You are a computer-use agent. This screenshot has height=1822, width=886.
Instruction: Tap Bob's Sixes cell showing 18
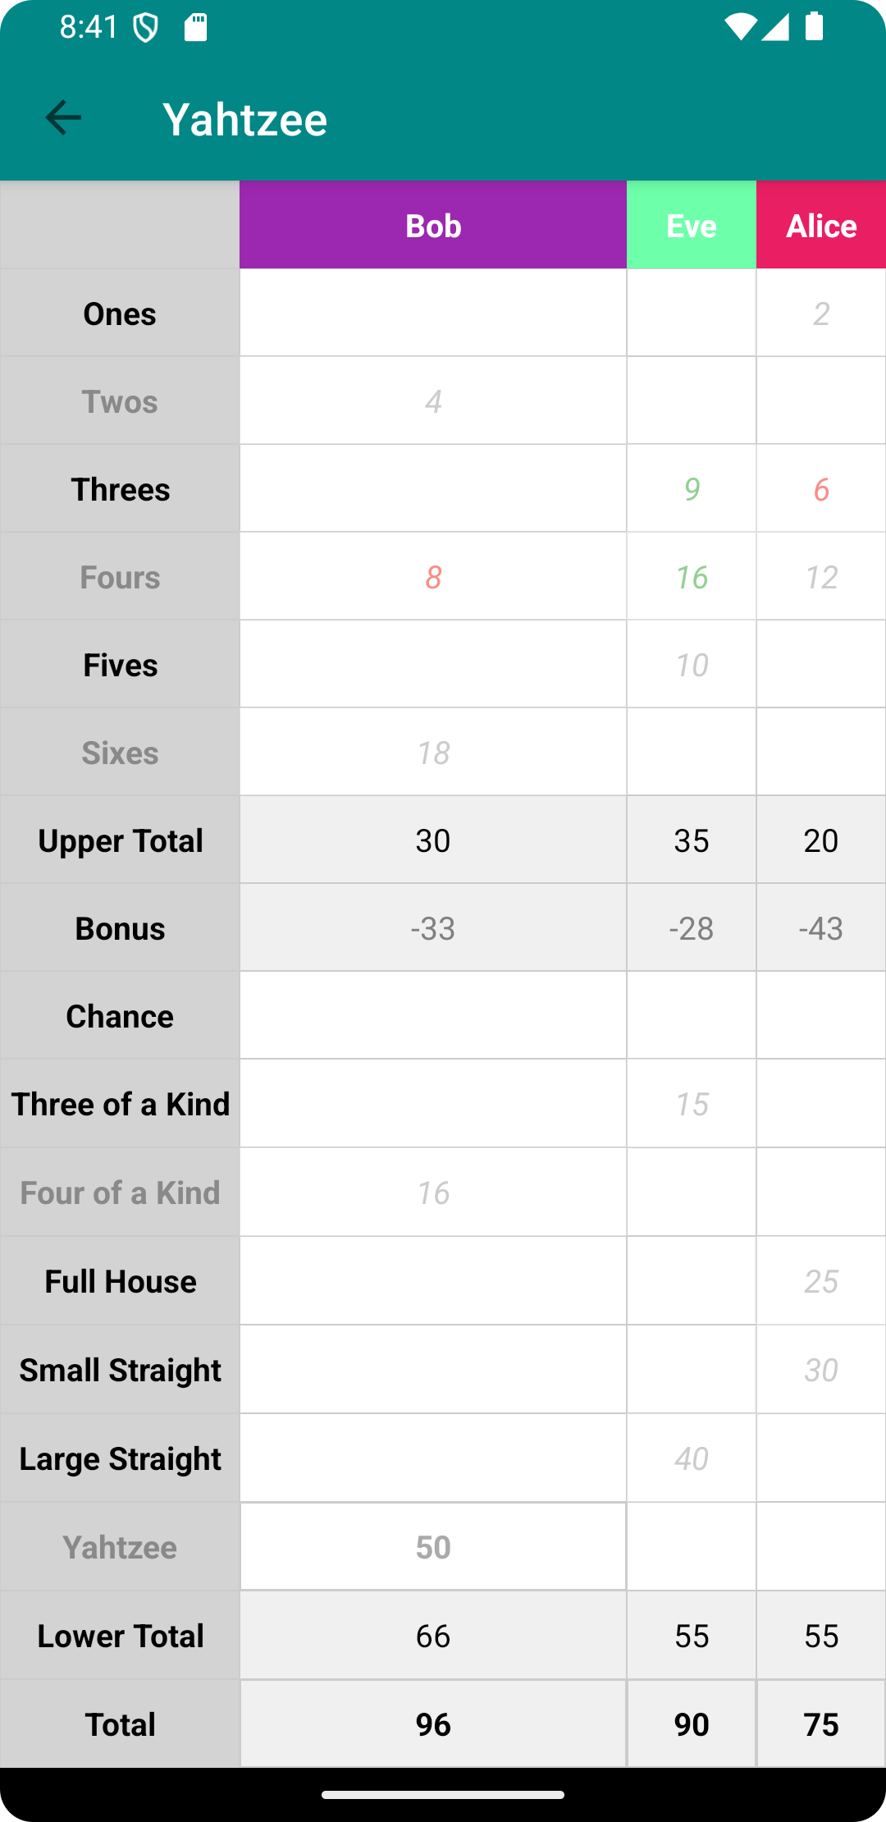click(x=433, y=752)
